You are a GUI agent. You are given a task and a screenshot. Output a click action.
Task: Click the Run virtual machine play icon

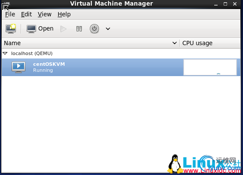click(x=63, y=29)
